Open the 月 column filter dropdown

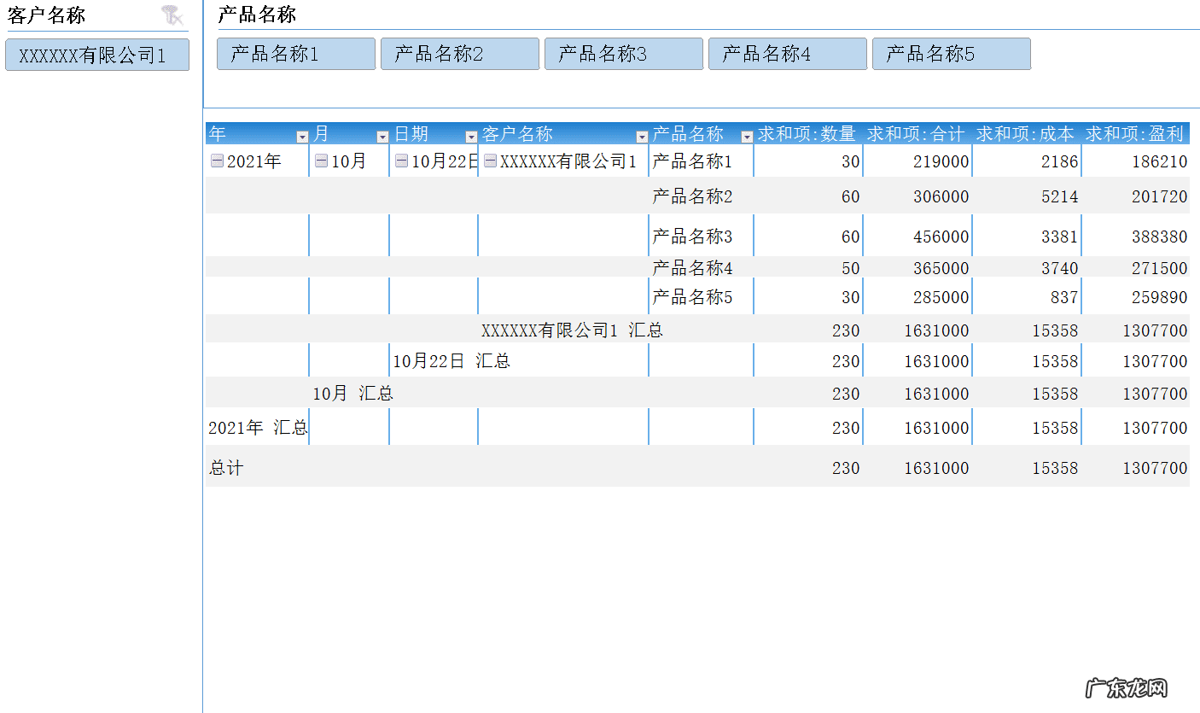382,135
